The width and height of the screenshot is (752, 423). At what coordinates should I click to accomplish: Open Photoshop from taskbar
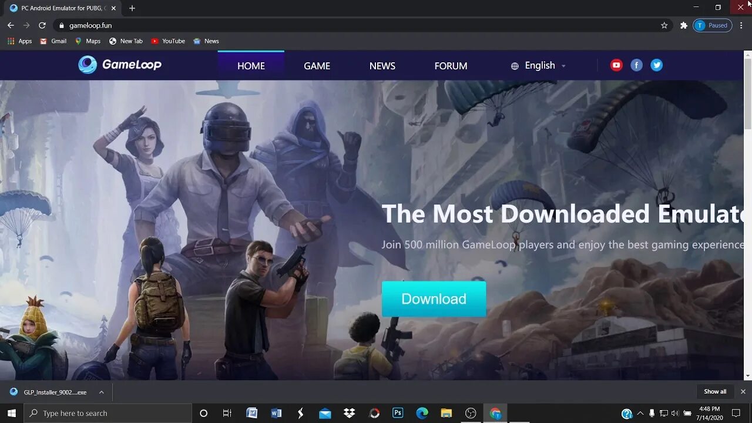click(x=398, y=413)
